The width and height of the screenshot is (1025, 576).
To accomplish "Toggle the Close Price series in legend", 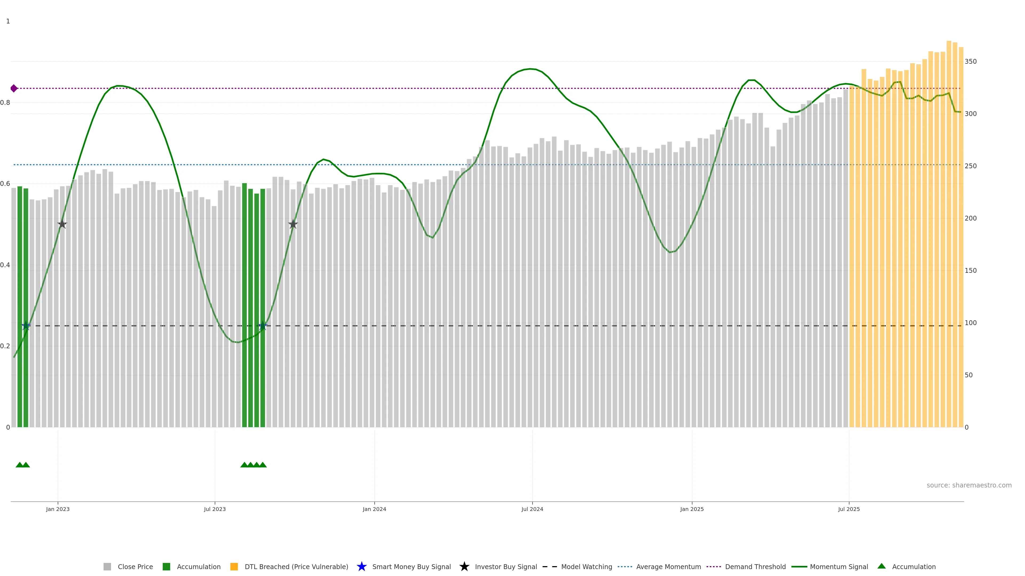I will point(135,567).
